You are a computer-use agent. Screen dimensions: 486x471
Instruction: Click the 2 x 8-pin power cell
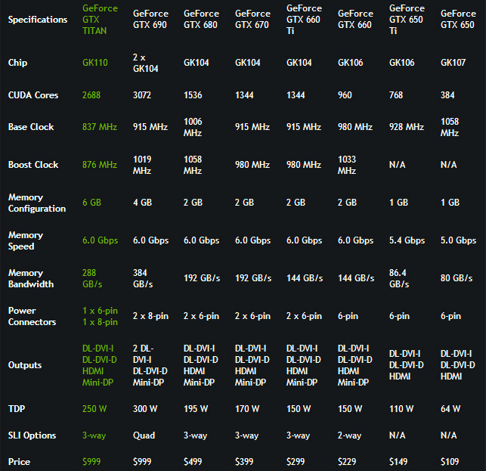tap(150, 316)
